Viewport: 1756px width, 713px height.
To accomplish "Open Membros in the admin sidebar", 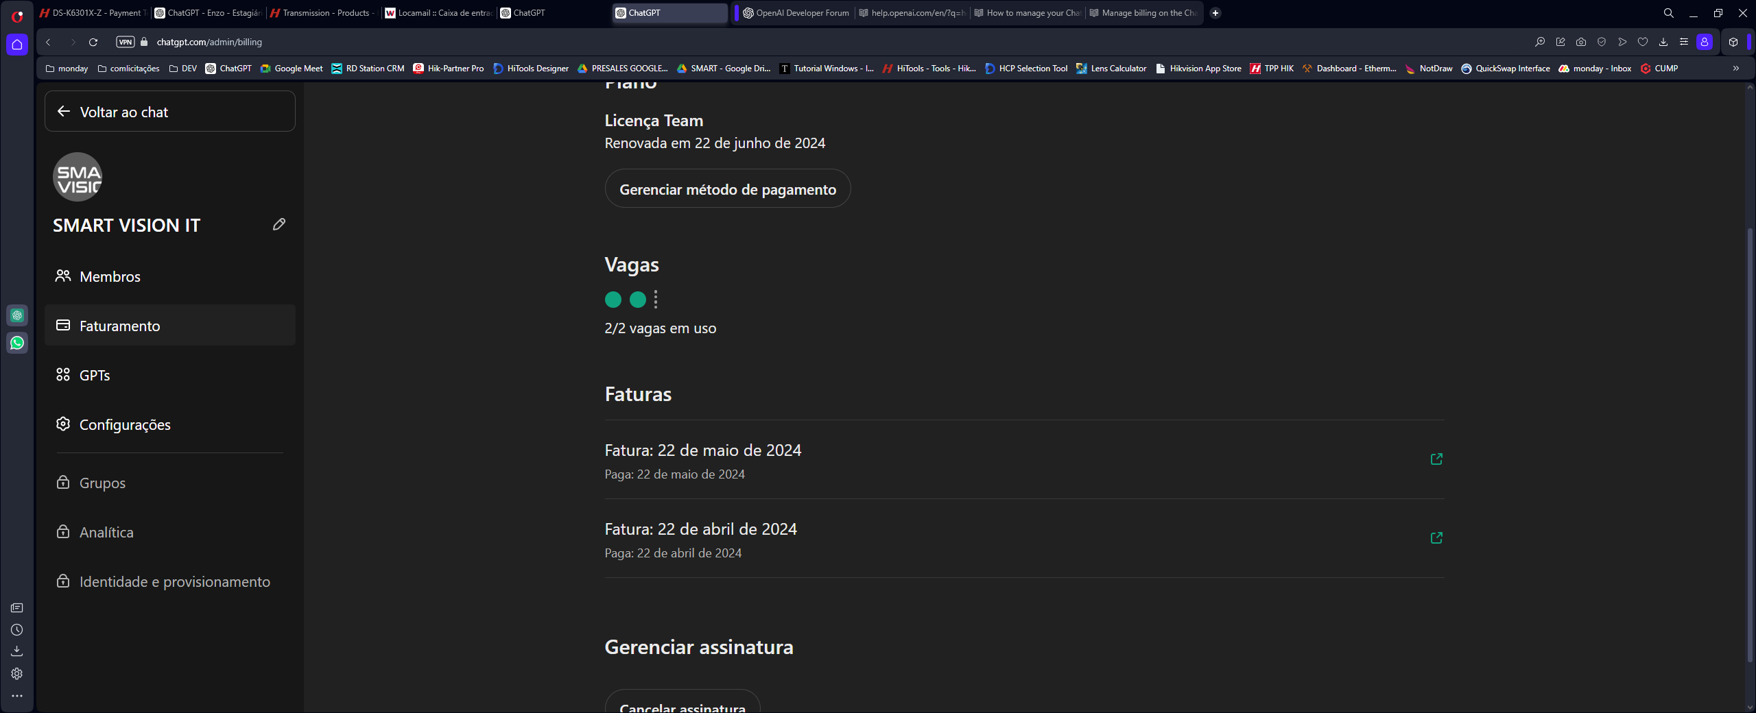I will (170, 276).
